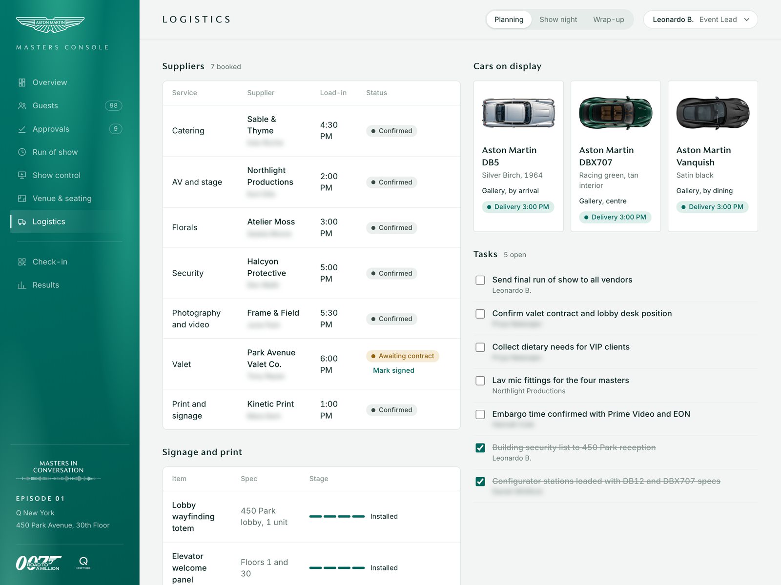Click the Aston Martin wings logo
This screenshot has height=585, width=781.
point(50,24)
